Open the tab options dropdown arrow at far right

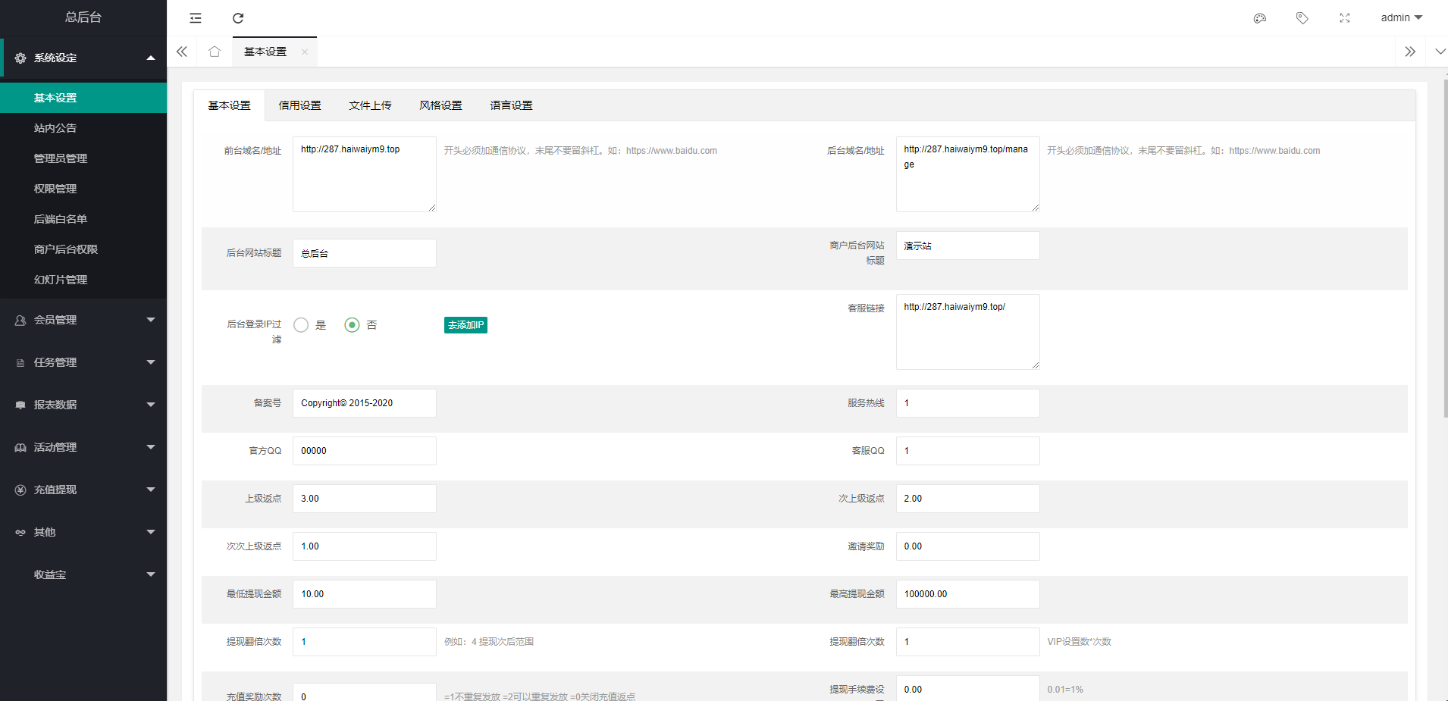1440,52
